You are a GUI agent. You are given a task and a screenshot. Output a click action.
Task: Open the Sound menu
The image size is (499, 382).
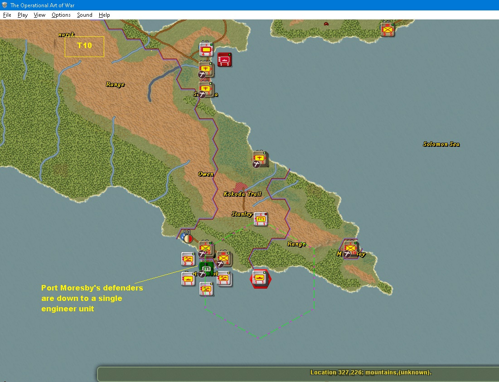click(x=85, y=15)
